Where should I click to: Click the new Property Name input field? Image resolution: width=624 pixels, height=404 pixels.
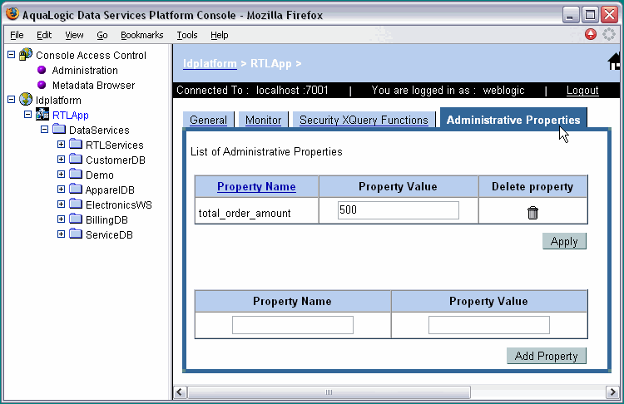point(293,325)
